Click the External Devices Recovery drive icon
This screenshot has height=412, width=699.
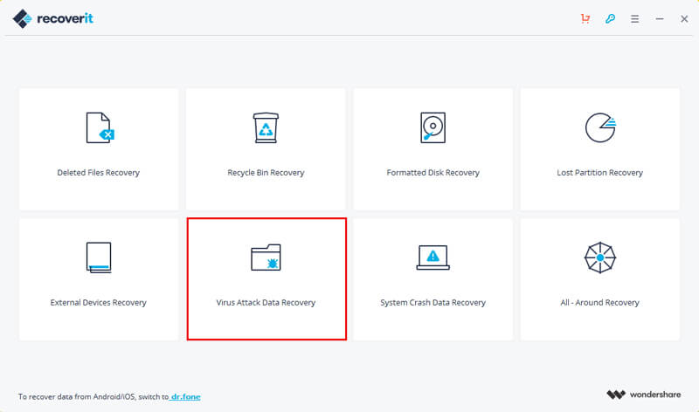point(99,257)
